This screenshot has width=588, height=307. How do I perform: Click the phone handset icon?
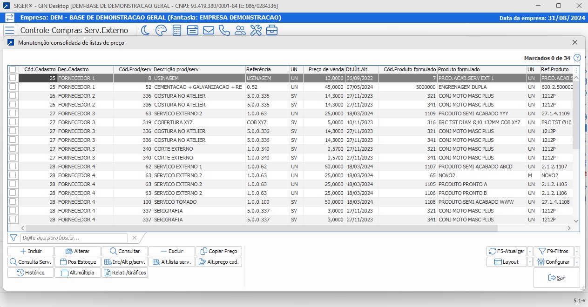pos(224,31)
